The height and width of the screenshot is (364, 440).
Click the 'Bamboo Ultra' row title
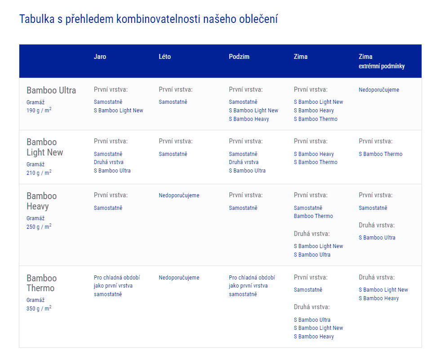(x=51, y=90)
